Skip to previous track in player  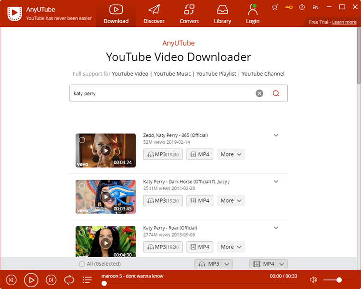click(x=11, y=280)
